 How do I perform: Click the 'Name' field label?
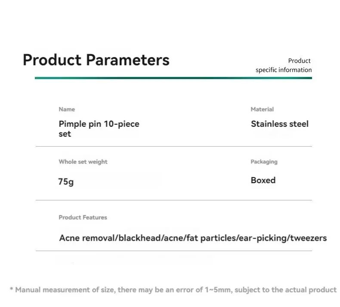pos(67,109)
